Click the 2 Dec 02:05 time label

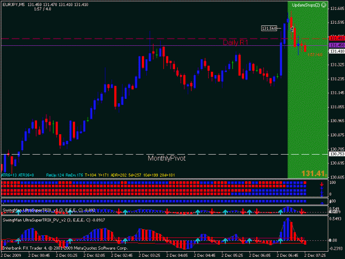click(94, 256)
